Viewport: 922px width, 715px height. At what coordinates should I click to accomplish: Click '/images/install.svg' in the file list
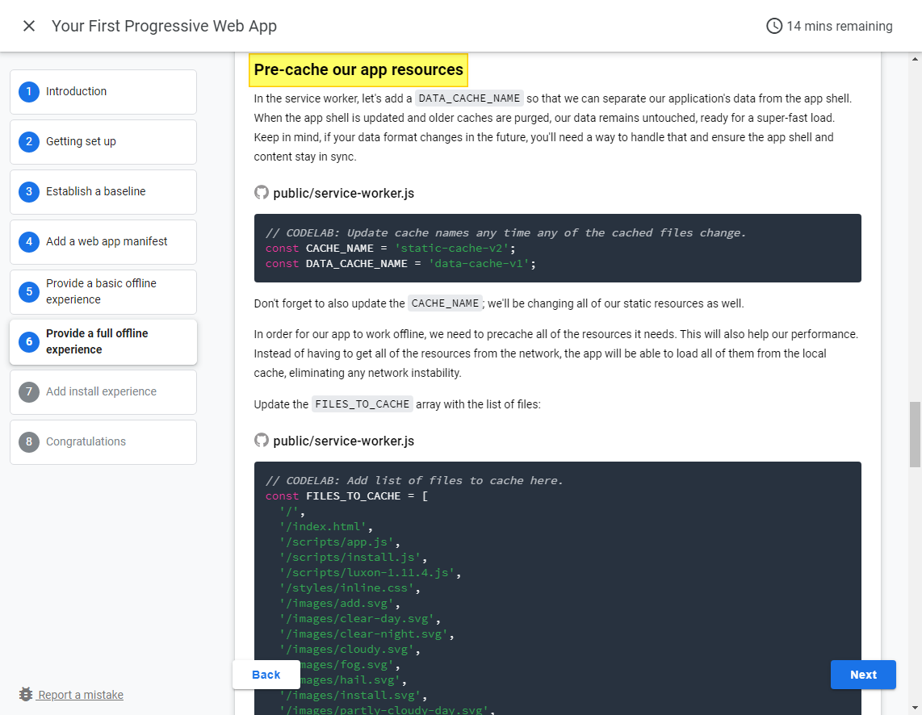pyautogui.click(x=350, y=695)
